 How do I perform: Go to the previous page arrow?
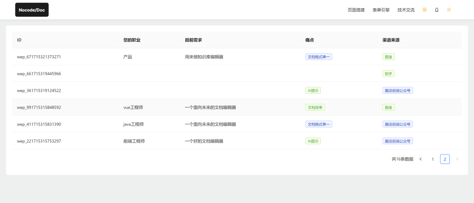coord(420,159)
